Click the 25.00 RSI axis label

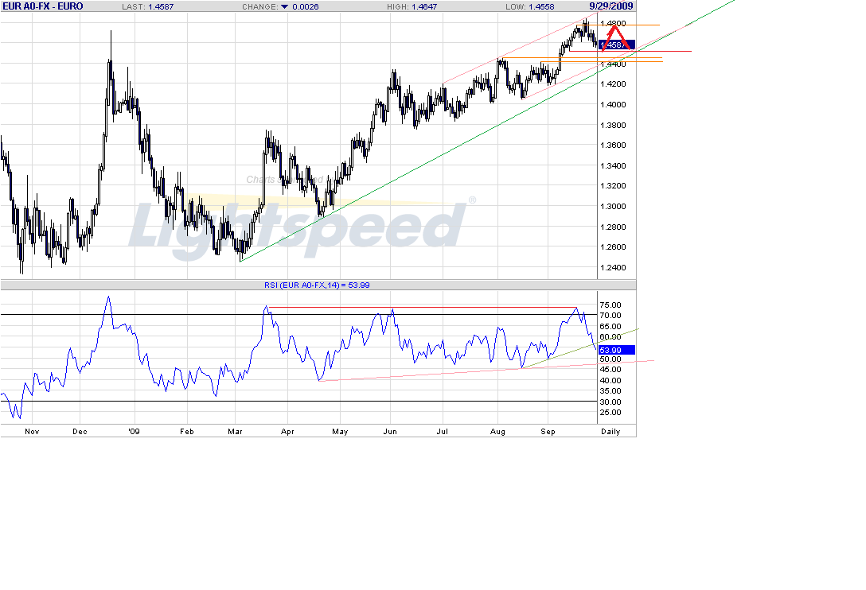610,412
